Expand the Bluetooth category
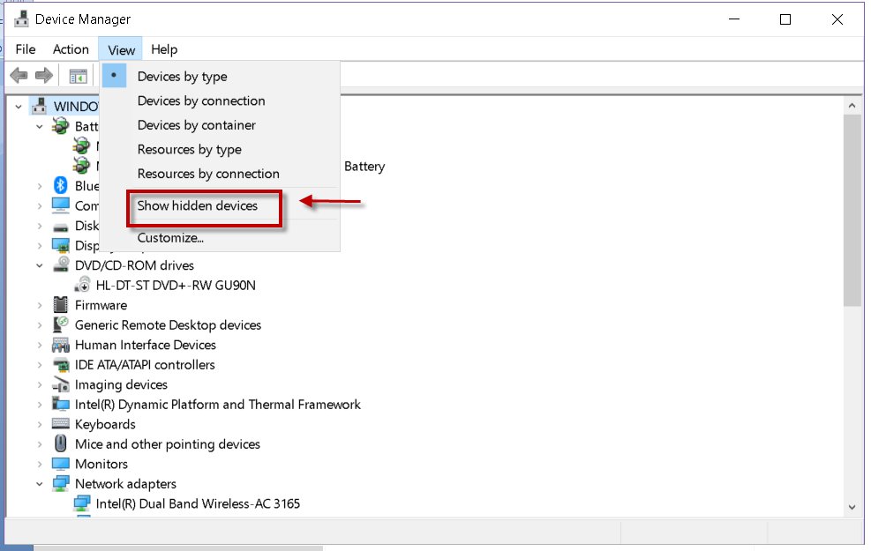This screenshot has height=551, width=871. 40,186
